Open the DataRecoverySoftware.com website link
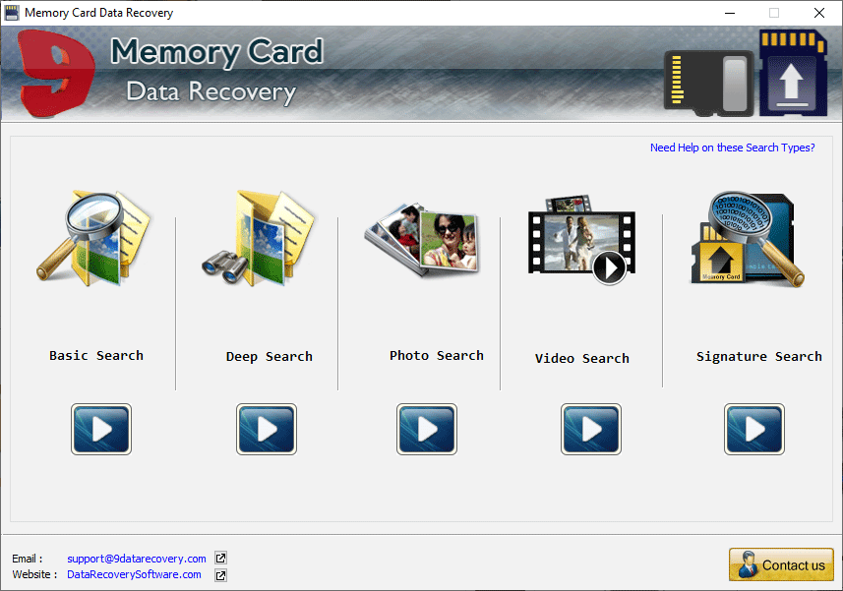843x591 pixels. [x=134, y=574]
